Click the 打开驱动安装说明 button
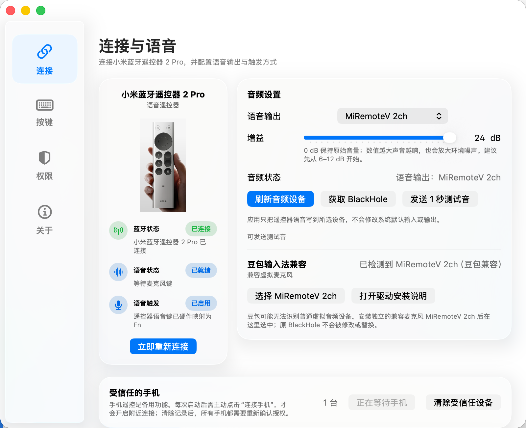The width and height of the screenshot is (526, 428). [393, 296]
